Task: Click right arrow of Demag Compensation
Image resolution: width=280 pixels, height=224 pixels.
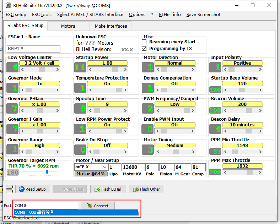Action: point(193,90)
